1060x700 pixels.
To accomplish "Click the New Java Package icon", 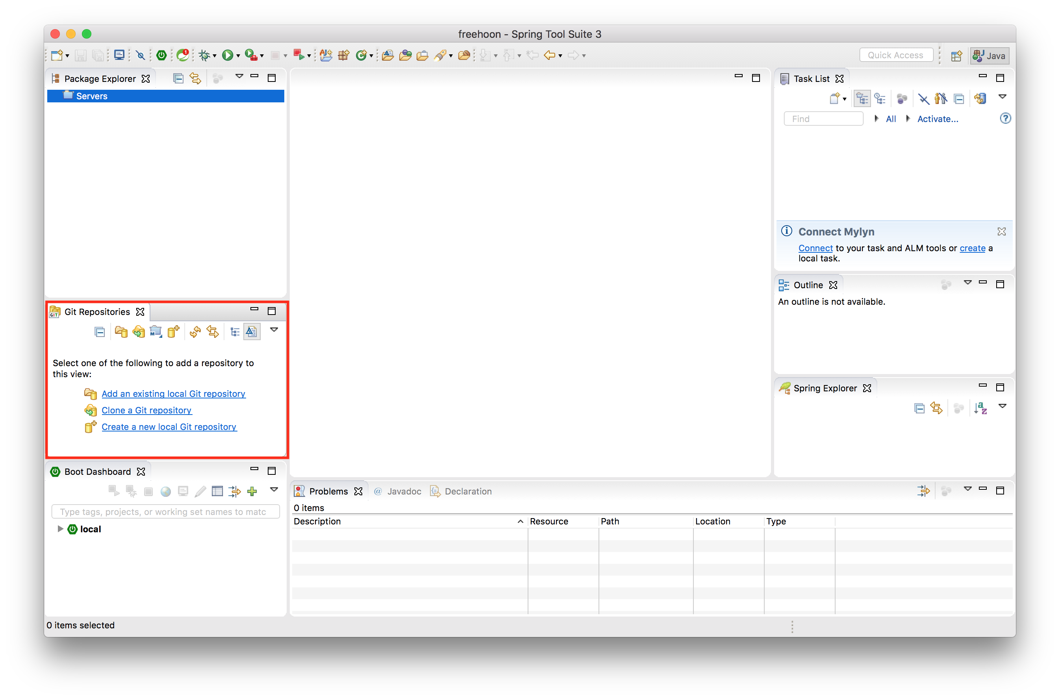I will (343, 56).
